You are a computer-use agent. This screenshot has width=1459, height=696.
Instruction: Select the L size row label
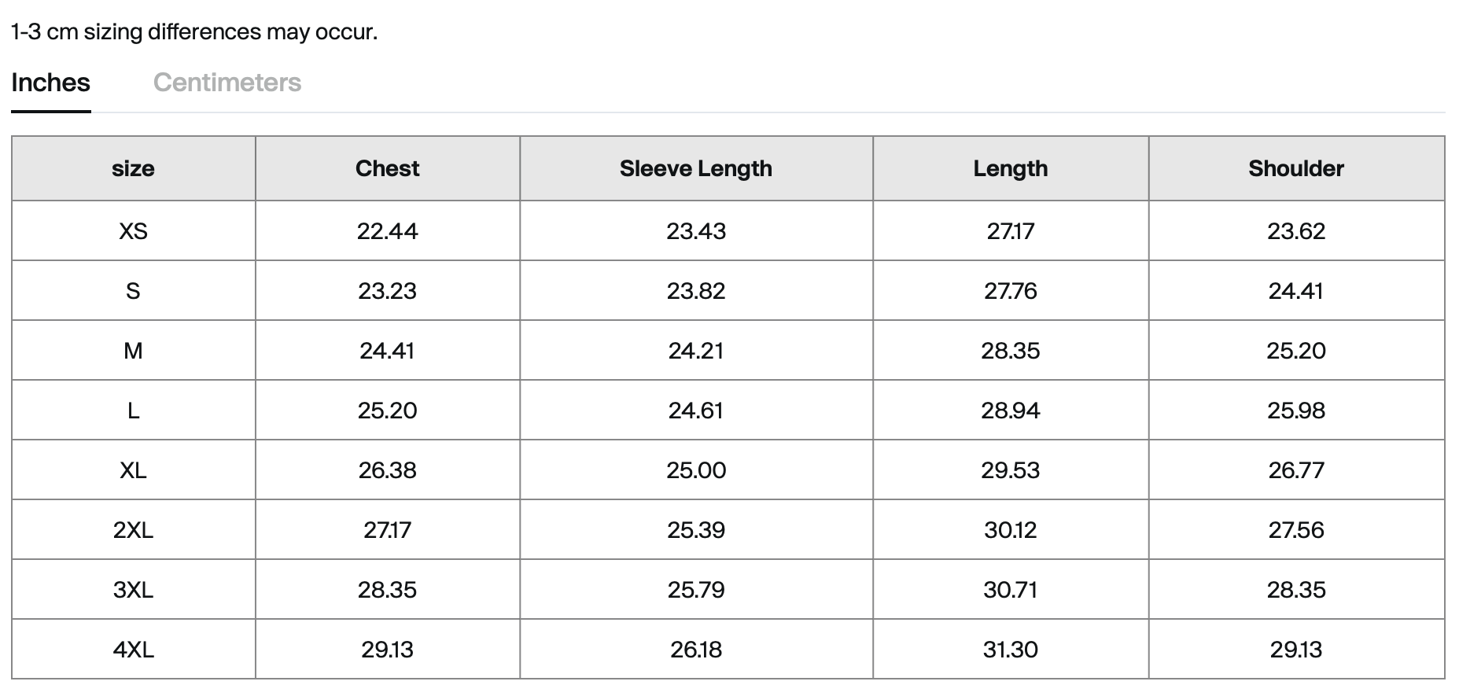(133, 411)
